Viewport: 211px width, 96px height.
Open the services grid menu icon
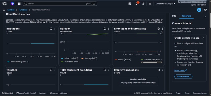(19, 4)
